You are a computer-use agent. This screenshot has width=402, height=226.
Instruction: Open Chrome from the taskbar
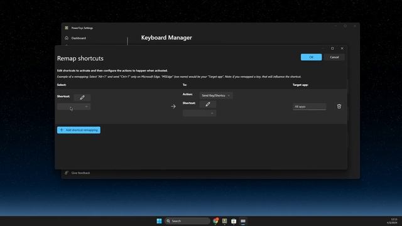[x=215, y=221]
